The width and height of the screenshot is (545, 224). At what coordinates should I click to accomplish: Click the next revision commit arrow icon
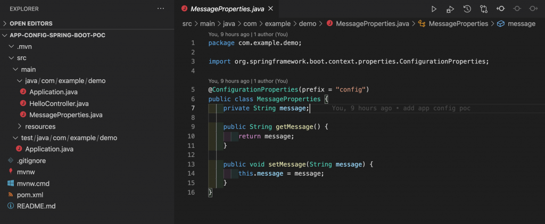[x=533, y=9]
